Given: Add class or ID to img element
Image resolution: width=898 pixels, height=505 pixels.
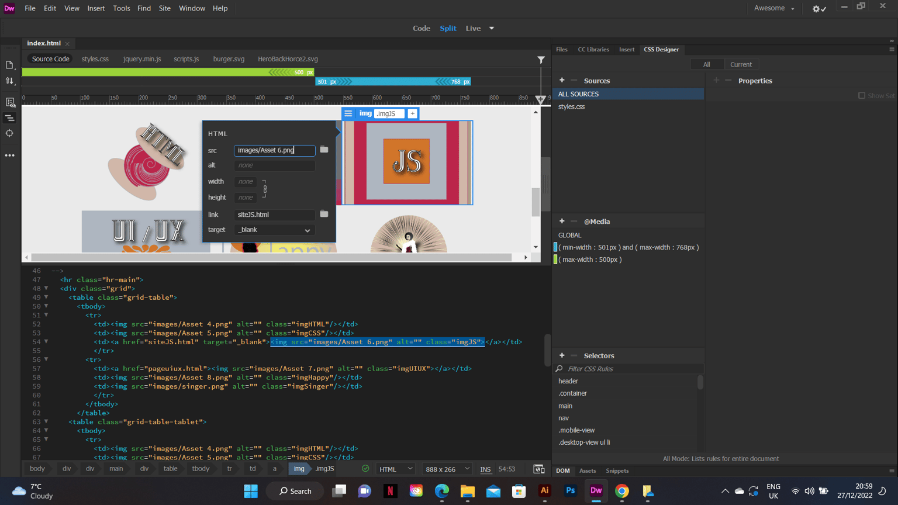Looking at the screenshot, I should click(x=413, y=113).
